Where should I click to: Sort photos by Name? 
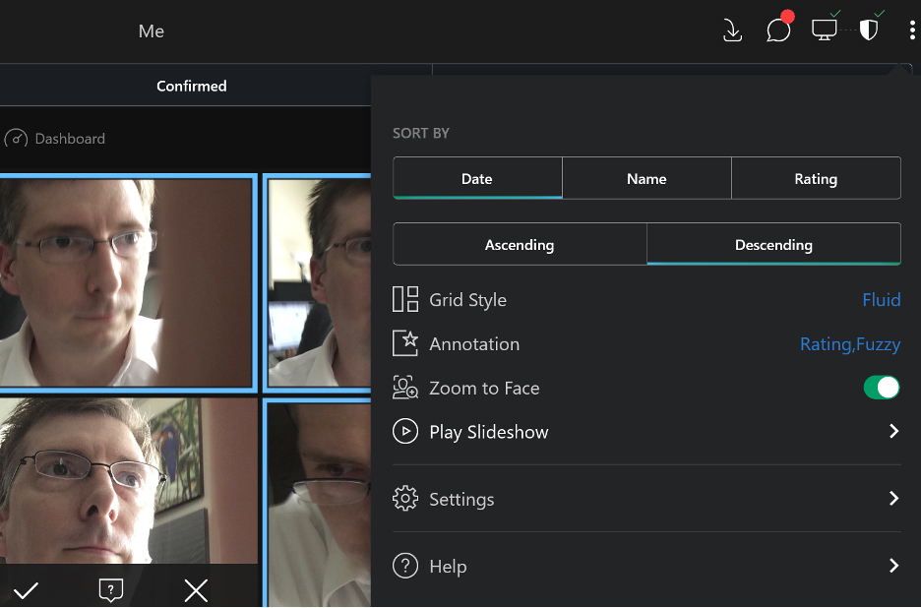(x=646, y=178)
